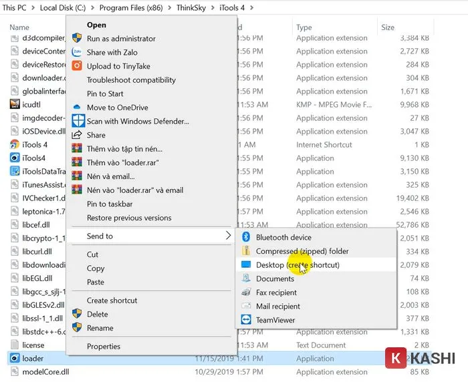Image resolution: width=468 pixels, height=382 pixels.
Task: Click WinRAR icon beside Nén và email
Action: click(77, 176)
